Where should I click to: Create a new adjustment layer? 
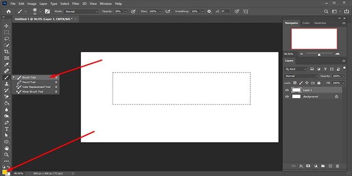click(x=316, y=166)
